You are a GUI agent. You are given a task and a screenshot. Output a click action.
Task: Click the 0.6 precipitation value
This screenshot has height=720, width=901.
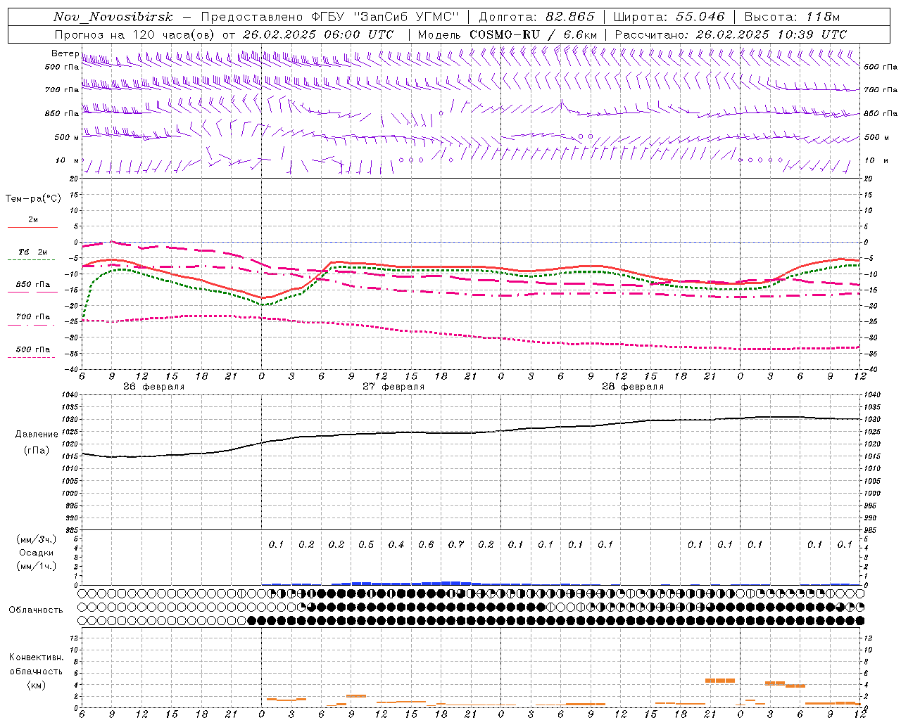tap(426, 544)
